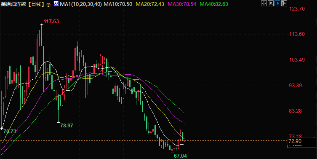This screenshot has height=159, width=317.
Task: Click MA1(10,20,30,40) indicator settings label
Action: [x=81, y=4]
